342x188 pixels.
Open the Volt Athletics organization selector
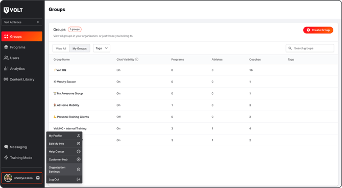pyautogui.click(x=21, y=22)
